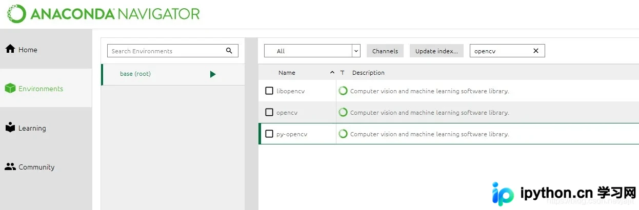Check the libopencv package checkbox
Image resolution: width=639 pixels, height=210 pixels.
(269, 91)
